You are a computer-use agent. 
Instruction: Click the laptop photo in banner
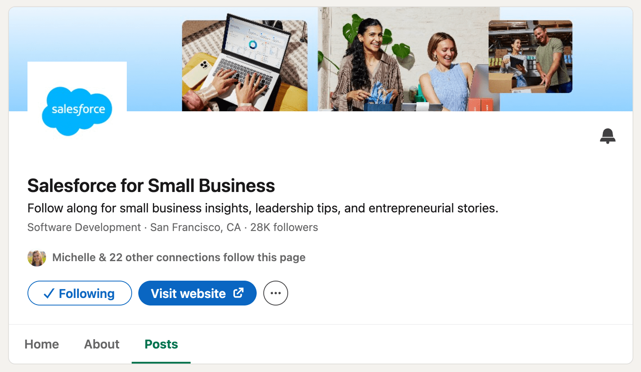(245, 66)
